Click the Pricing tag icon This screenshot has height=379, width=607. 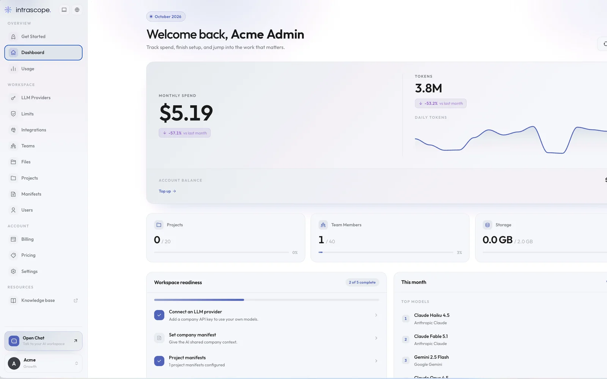click(13, 255)
